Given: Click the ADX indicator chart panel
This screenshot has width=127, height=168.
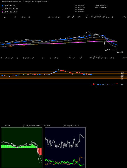Looking at the screenshot, I should pos(65,148).
